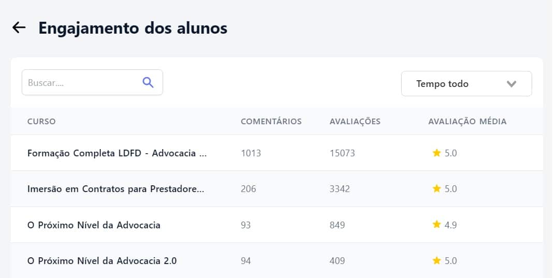Expand period filter using chevron arrow

[x=511, y=84]
